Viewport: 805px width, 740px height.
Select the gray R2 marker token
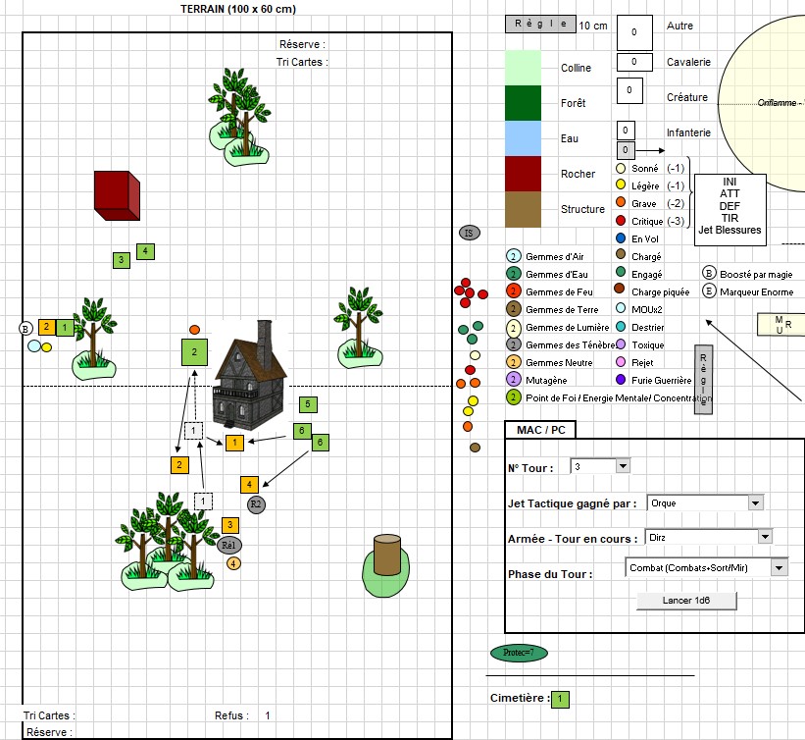(256, 504)
